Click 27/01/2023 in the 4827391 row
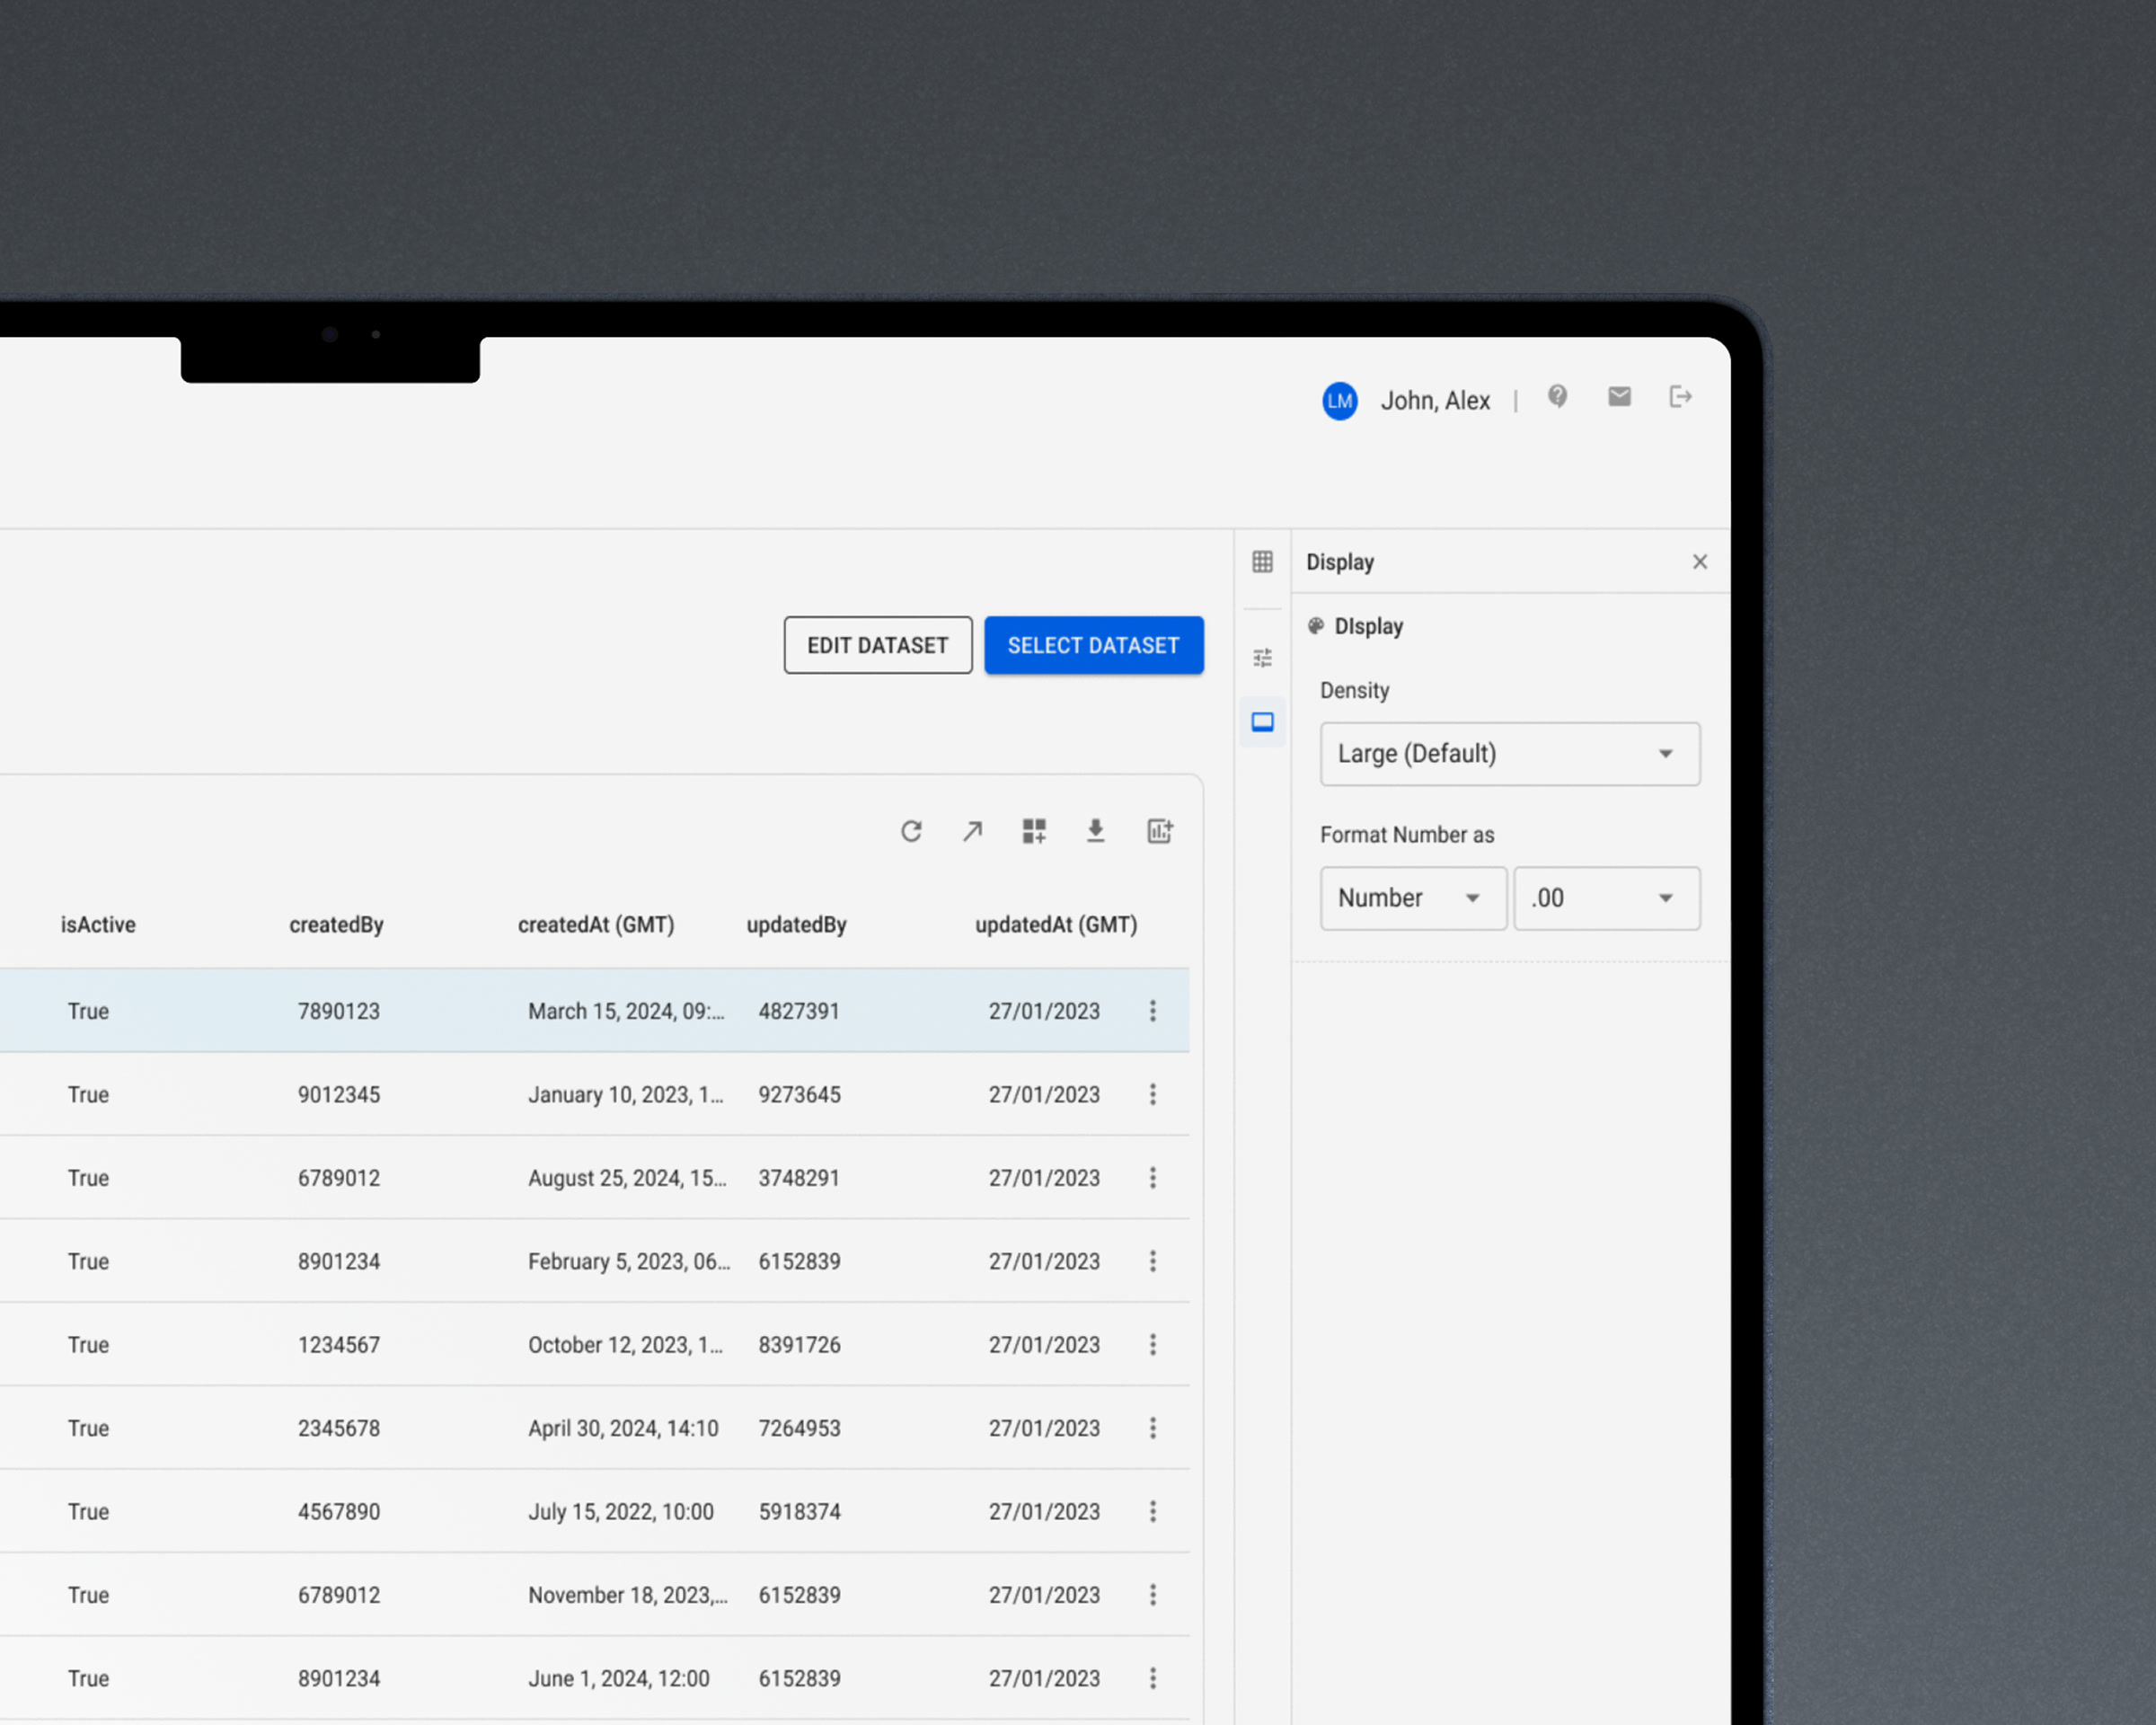2156x1725 pixels. (x=1044, y=1011)
